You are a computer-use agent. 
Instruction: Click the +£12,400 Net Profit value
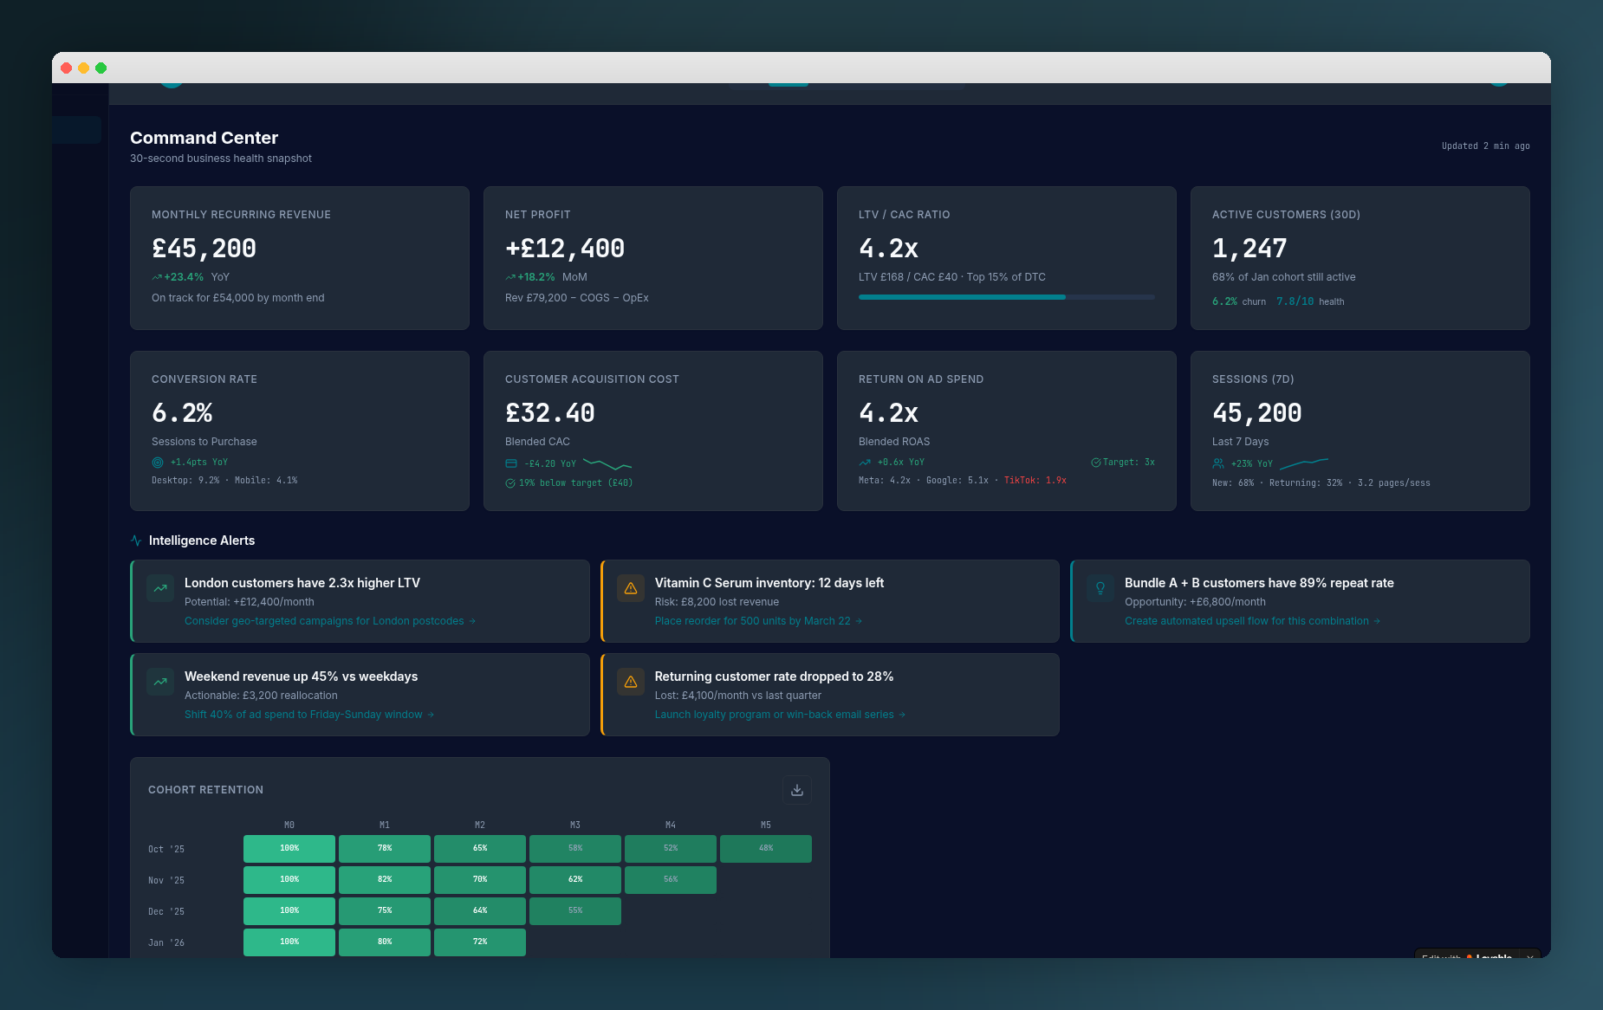(x=565, y=249)
